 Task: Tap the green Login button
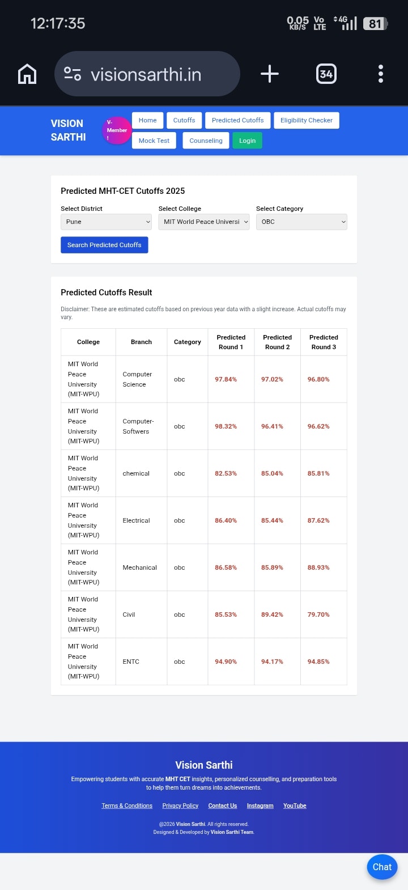[247, 140]
